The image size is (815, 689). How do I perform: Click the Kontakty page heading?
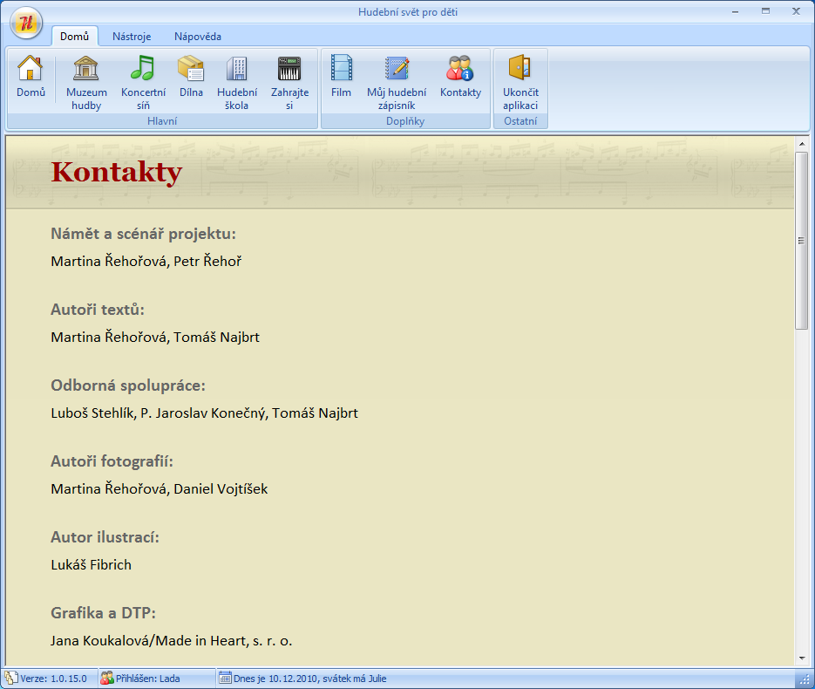pos(117,172)
